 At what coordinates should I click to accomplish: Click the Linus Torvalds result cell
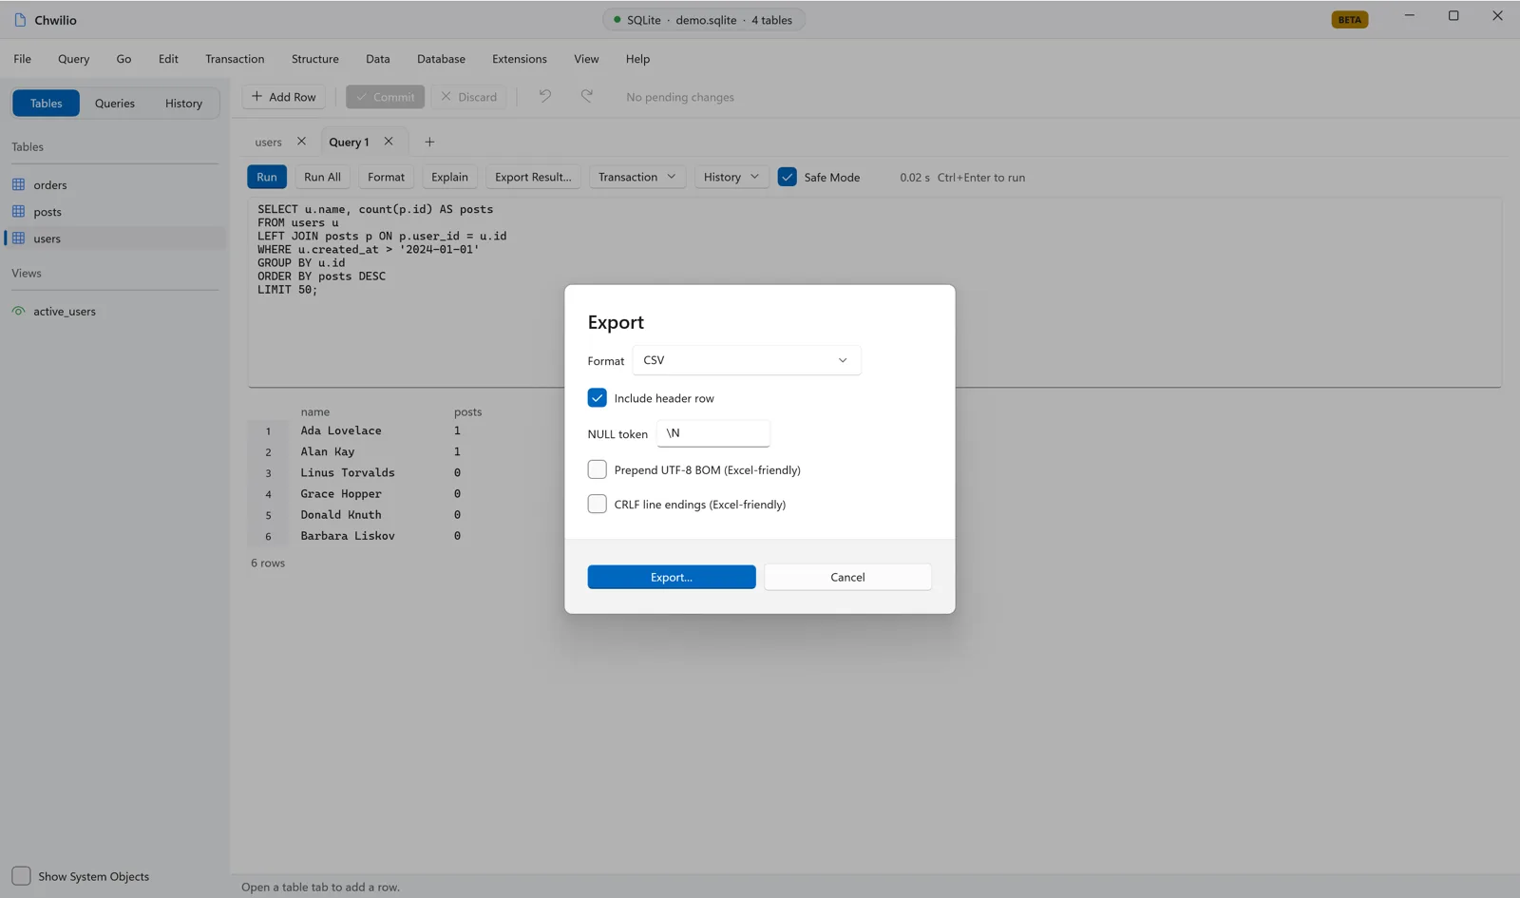coord(348,472)
